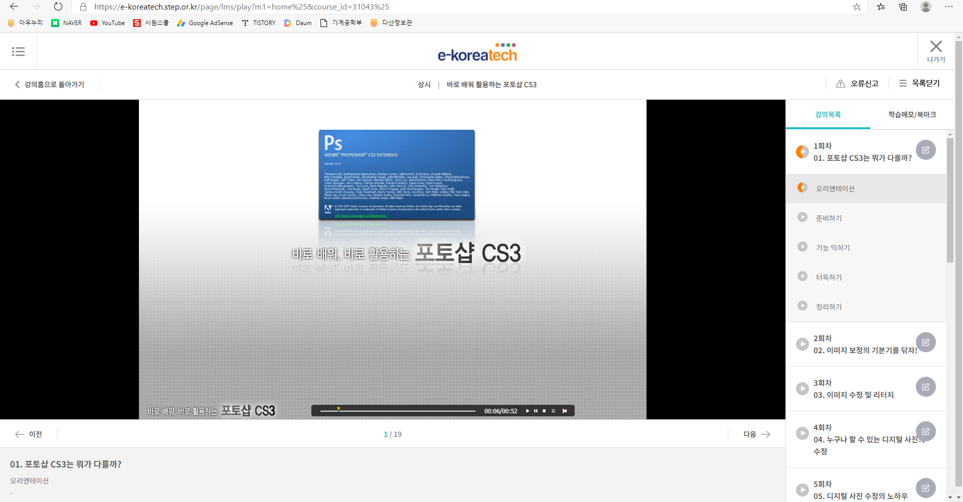
Task: Click the e-koreatech logo
Action: pyautogui.click(x=477, y=52)
